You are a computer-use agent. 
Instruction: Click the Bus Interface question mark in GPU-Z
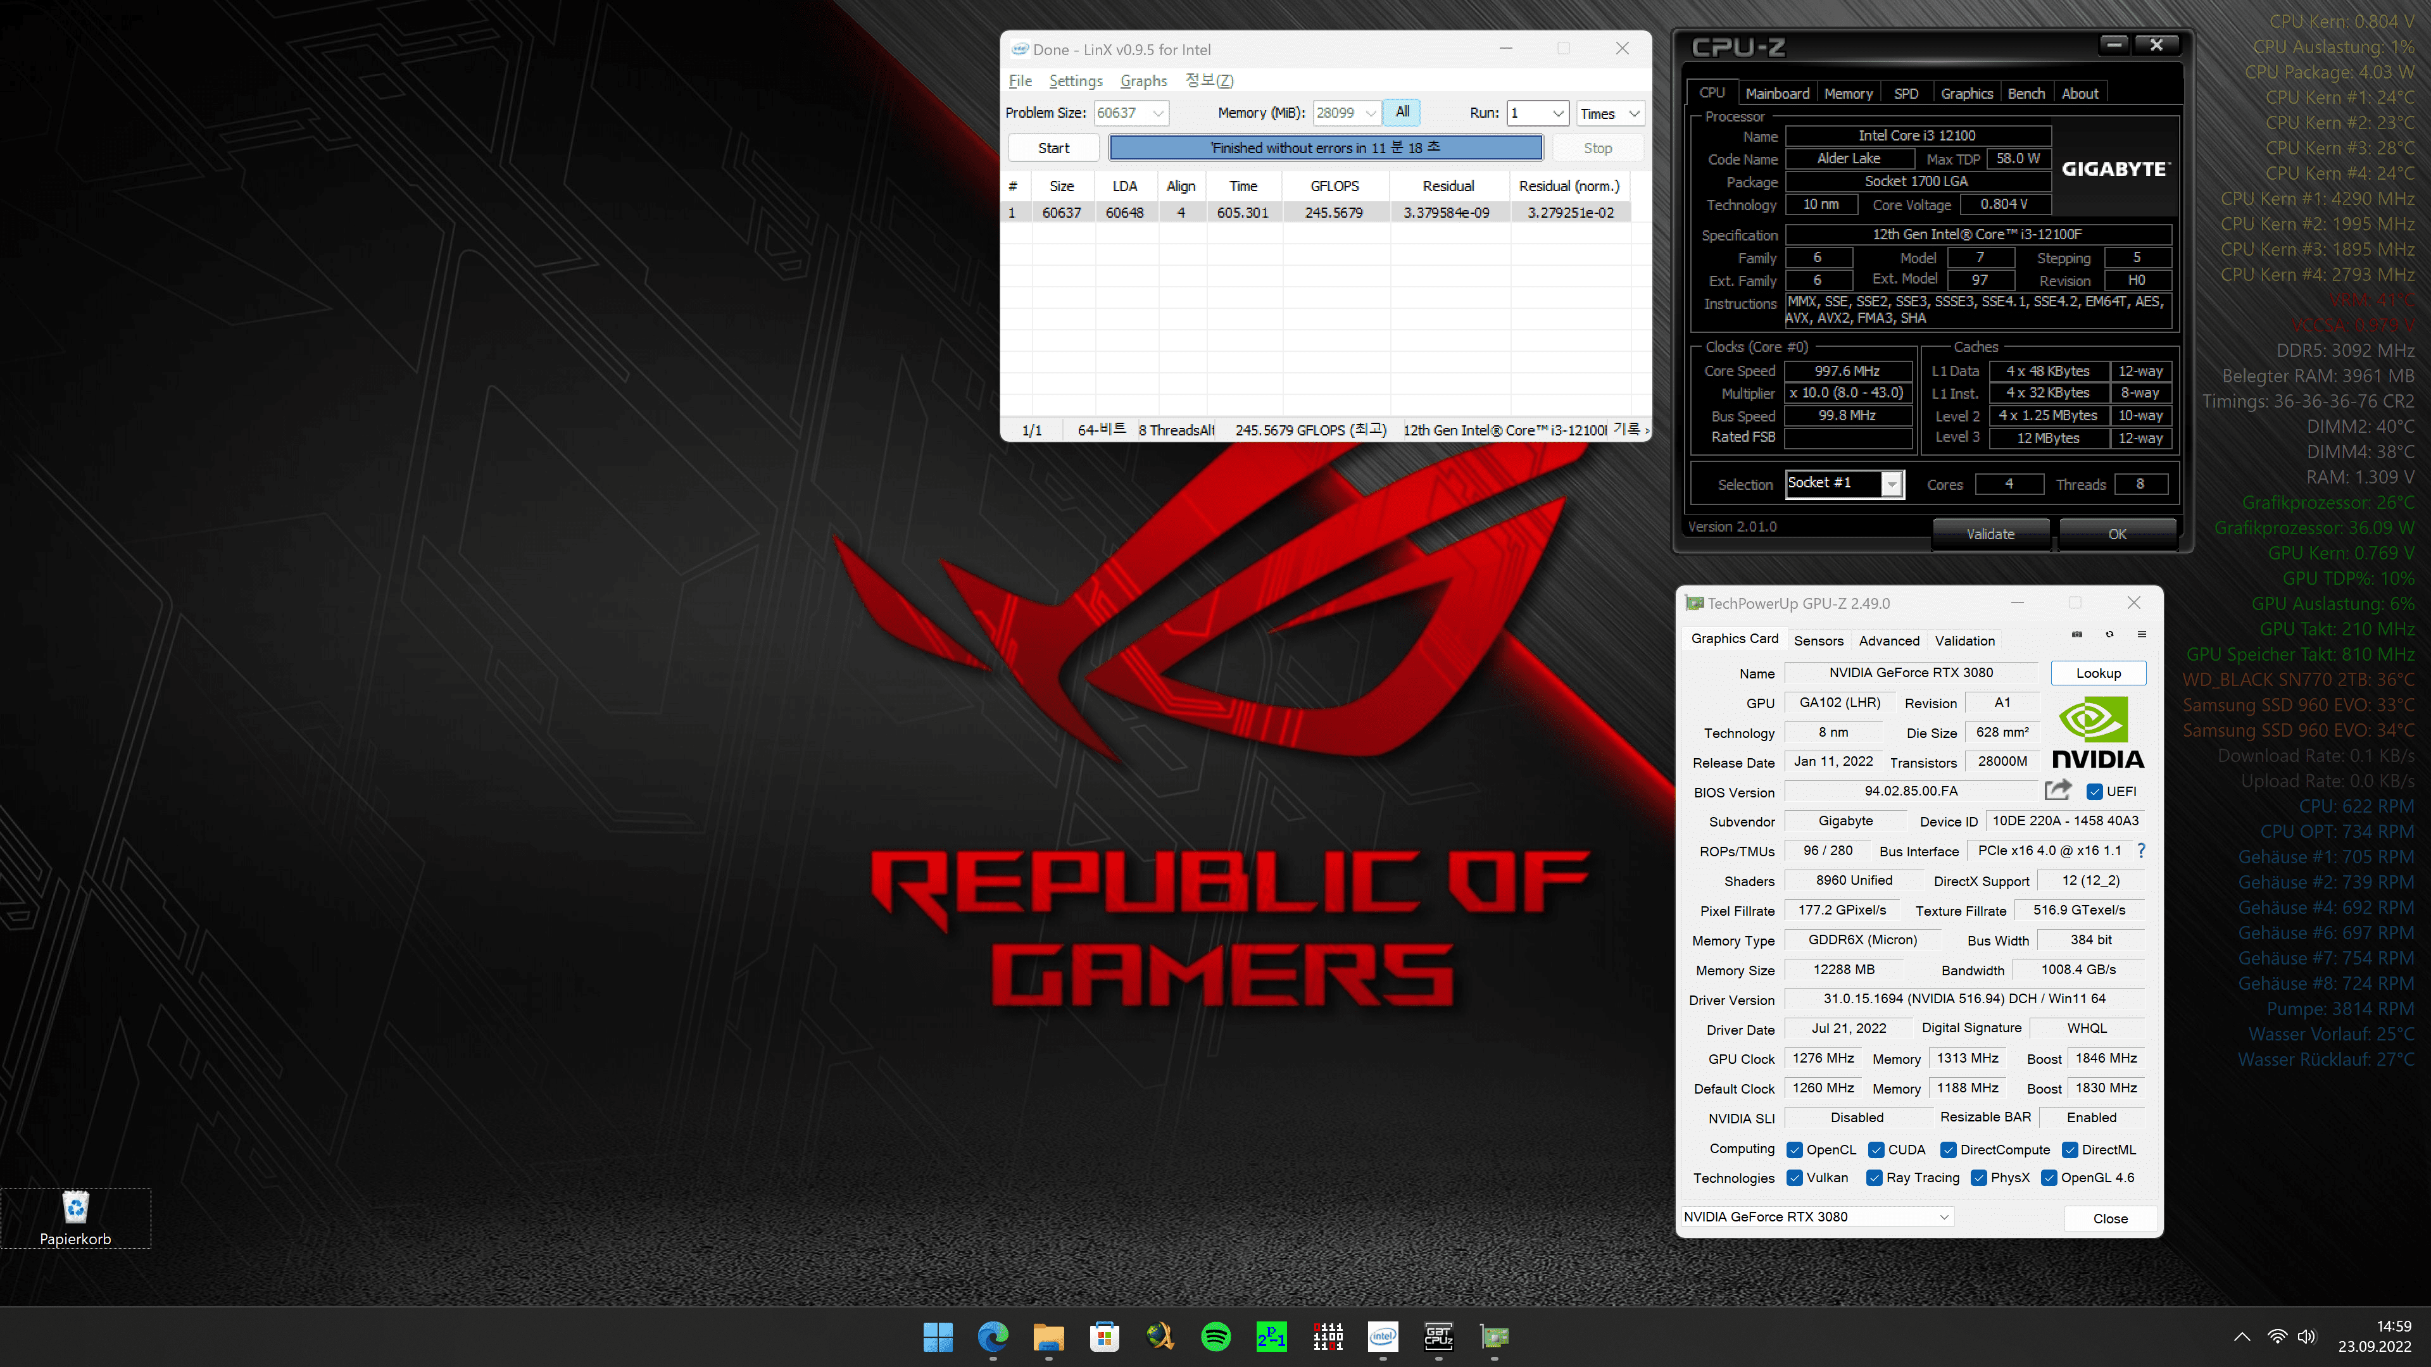click(2141, 851)
